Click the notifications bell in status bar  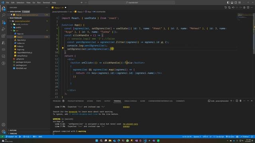(x=252, y=137)
